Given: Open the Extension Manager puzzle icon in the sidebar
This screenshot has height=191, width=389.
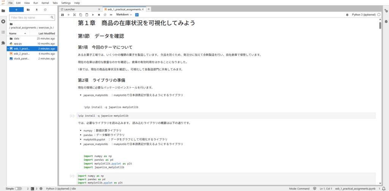Looking at the screenshot, I should click(3, 43).
